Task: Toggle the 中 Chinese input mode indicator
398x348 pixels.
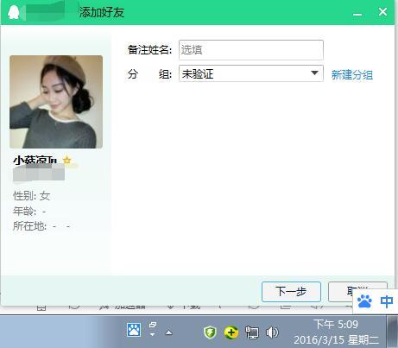Action: (x=387, y=301)
